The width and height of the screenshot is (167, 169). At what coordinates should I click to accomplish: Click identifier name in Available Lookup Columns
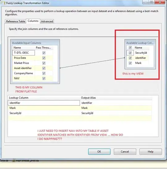[x=140, y=58]
